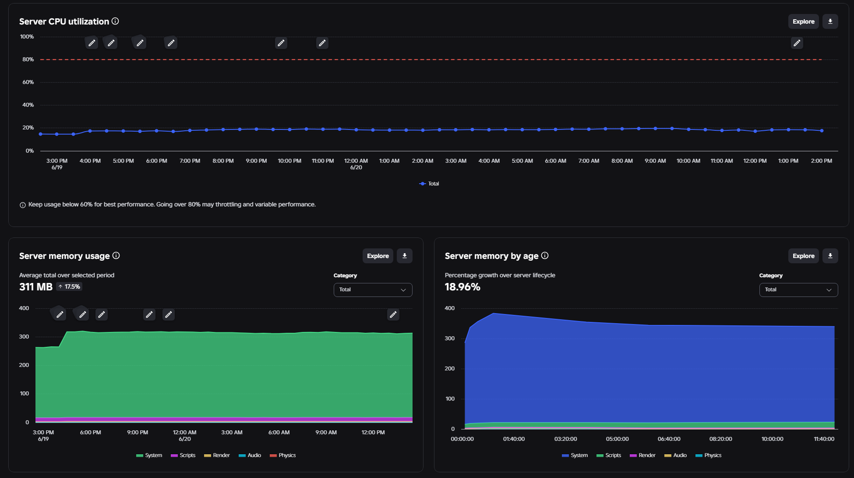Click the 'Average total over selected period' label
This screenshot has height=478, width=854.
click(67, 275)
